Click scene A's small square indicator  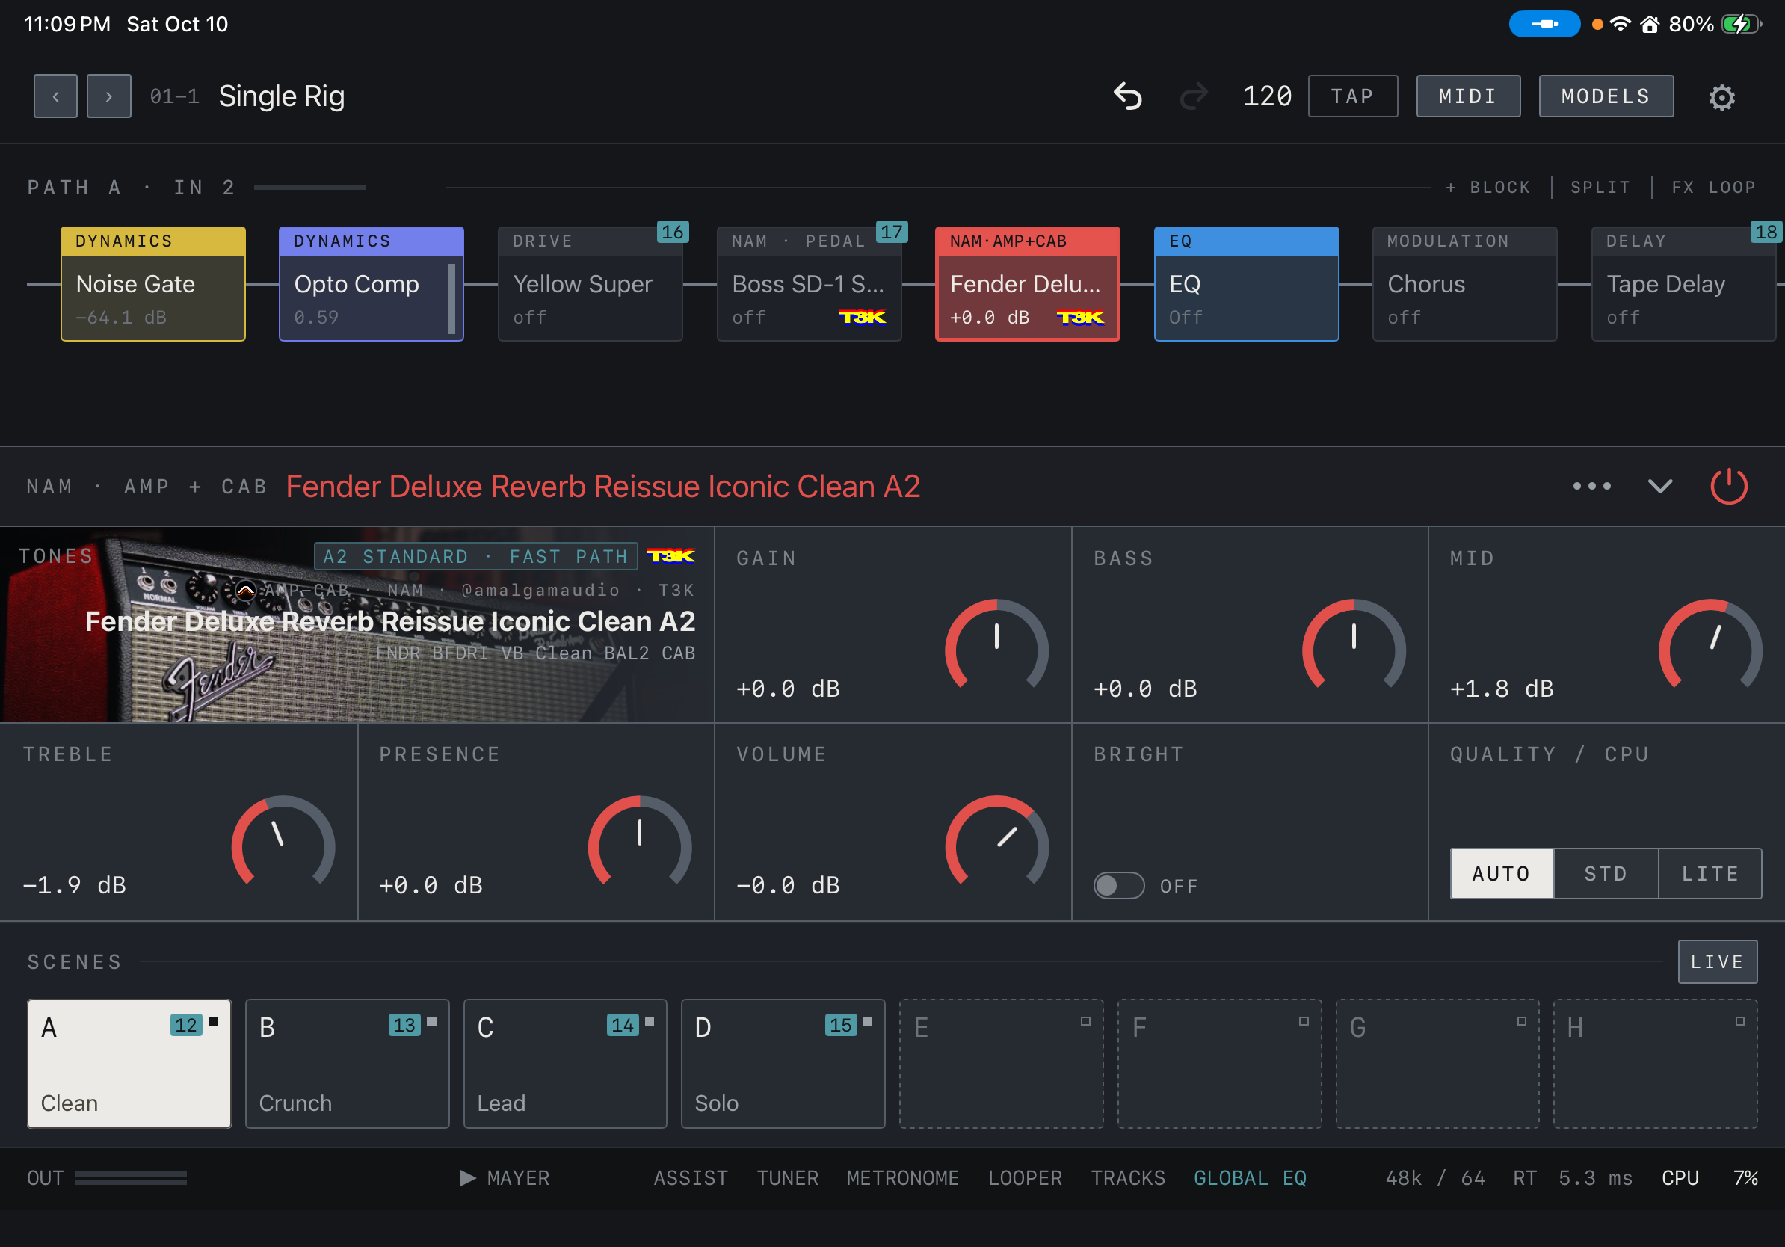214,1021
